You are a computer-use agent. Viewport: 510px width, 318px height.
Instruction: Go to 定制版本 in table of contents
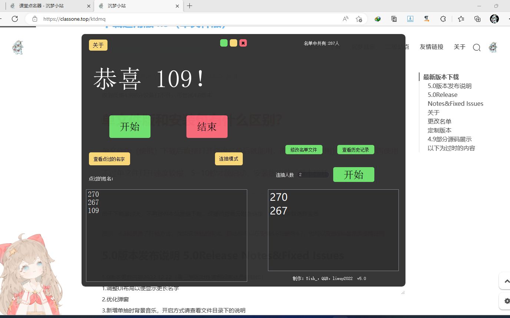(440, 130)
